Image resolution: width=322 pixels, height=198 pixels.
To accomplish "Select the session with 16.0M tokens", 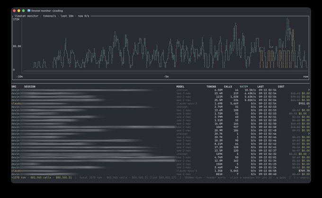I will tap(161, 124).
